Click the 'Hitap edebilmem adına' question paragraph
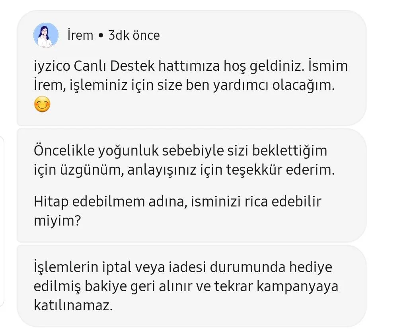Image resolution: width=411 pixels, height=329 pixels. pos(177,211)
